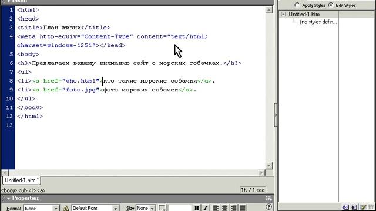Select <li> in tag selector
The height and width of the screenshot is (211, 376).
[32, 190]
